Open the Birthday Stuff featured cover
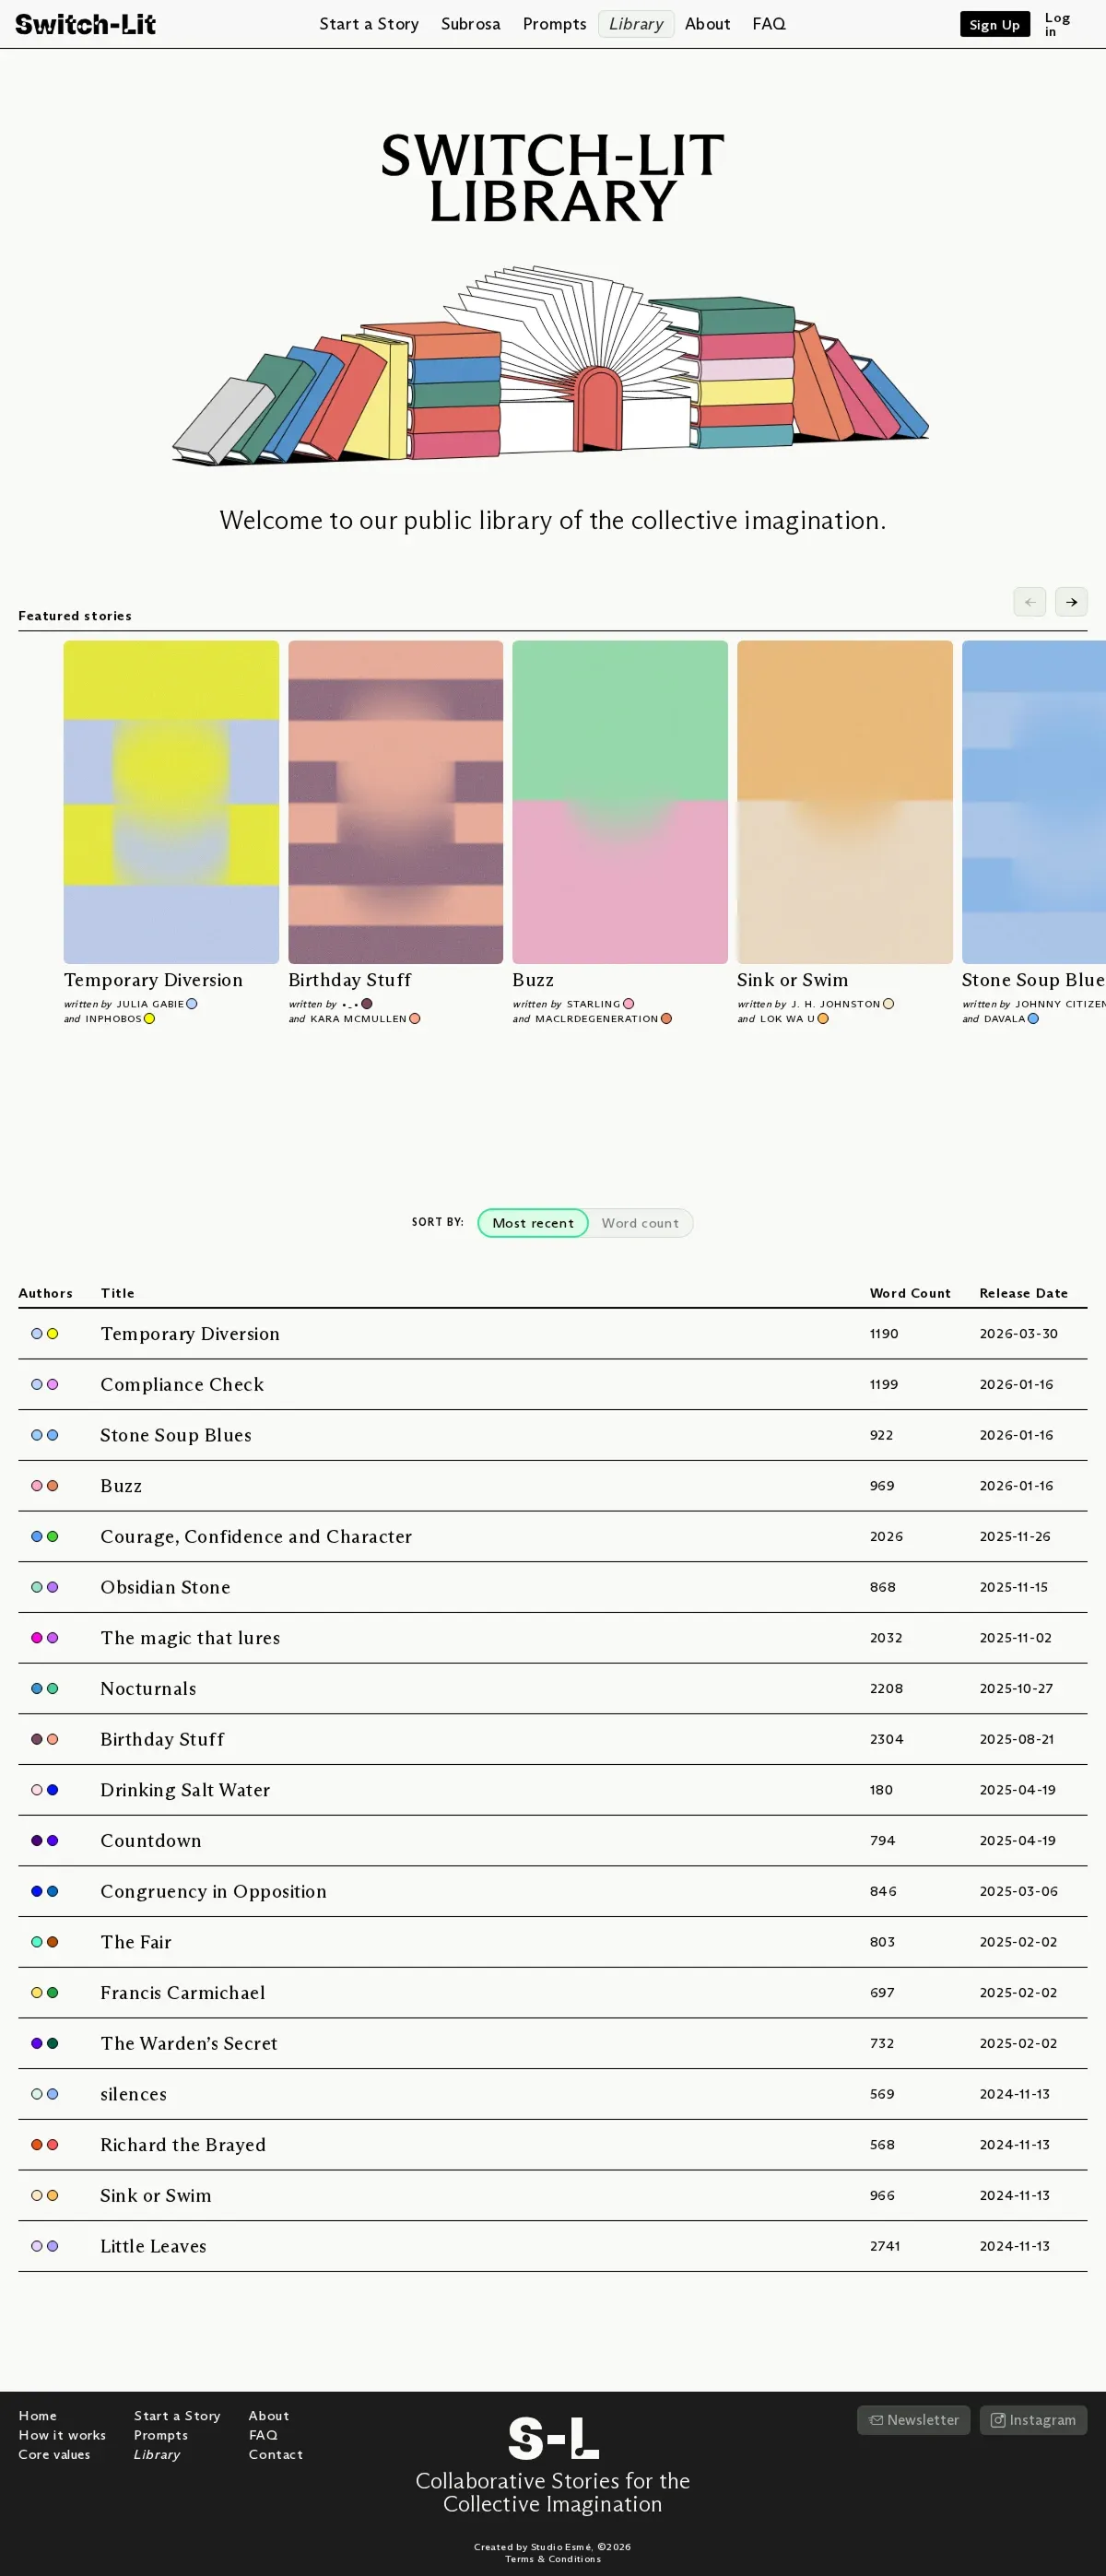Viewport: 1106px width, 2576px height. 395,802
